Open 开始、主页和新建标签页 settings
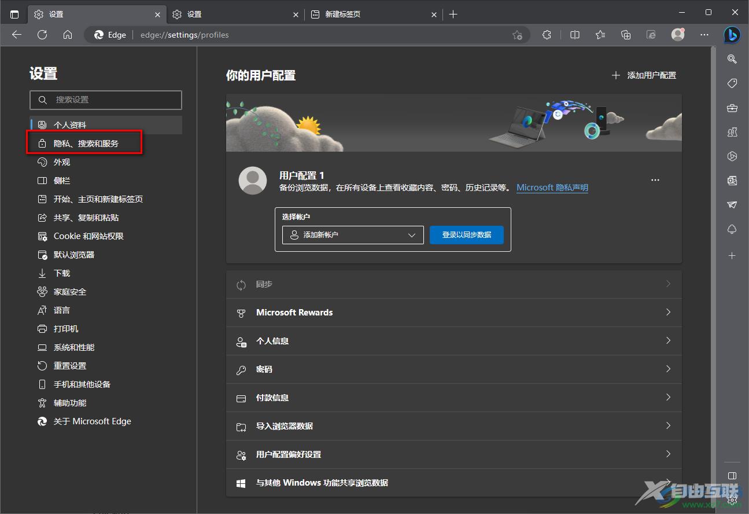Screen dimensions: 749x514 (x=106, y=199)
